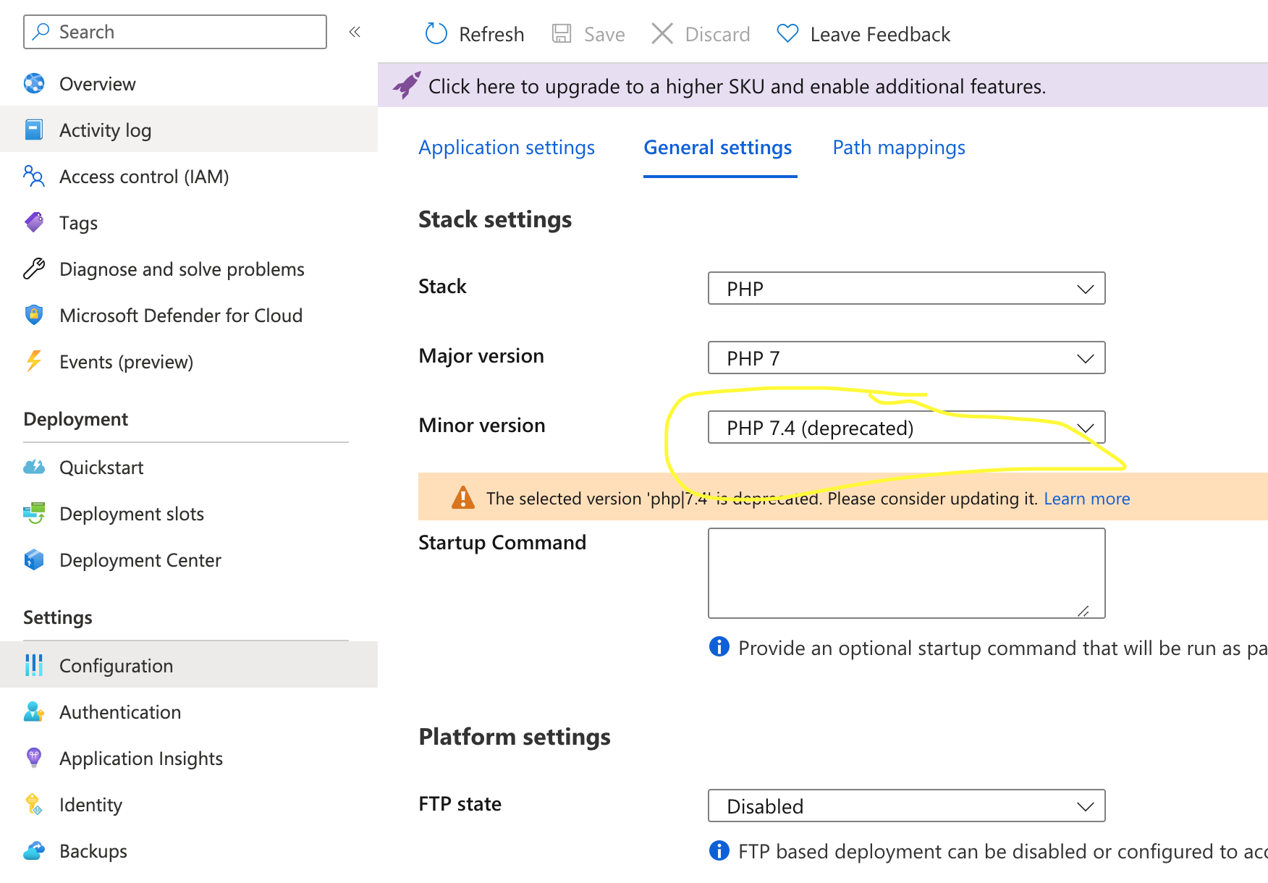Click the Refresh circular arrow icon
Viewport: 1268px width, 883px height.
coord(436,34)
